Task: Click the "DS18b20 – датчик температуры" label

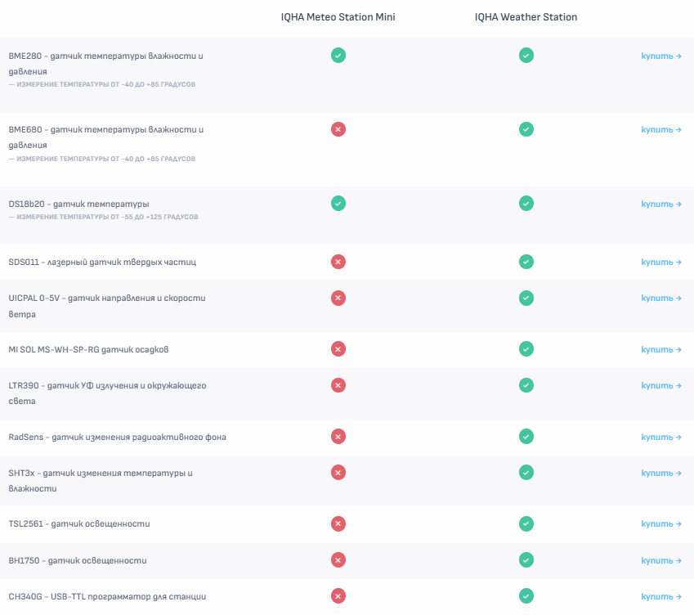Action: point(78,204)
